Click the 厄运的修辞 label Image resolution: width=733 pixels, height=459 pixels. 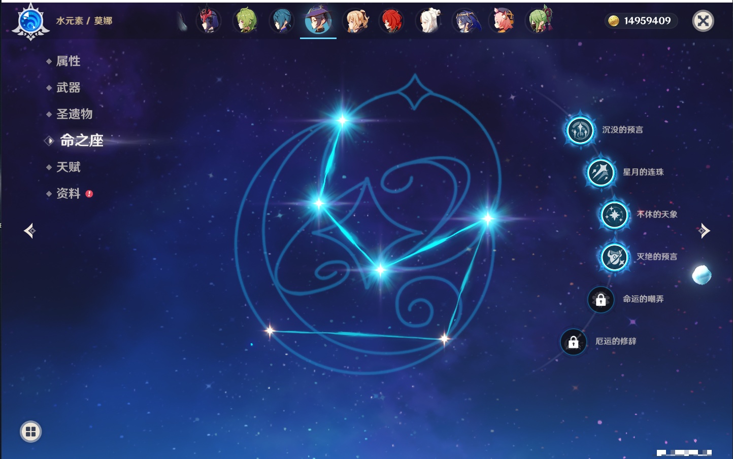[x=616, y=341]
